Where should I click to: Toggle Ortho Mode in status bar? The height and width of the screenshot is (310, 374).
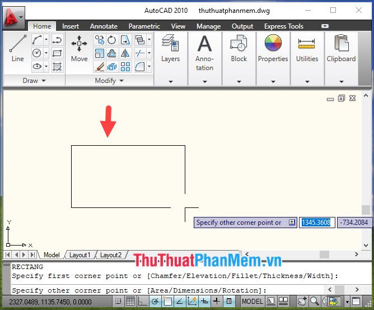(x=143, y=301)
